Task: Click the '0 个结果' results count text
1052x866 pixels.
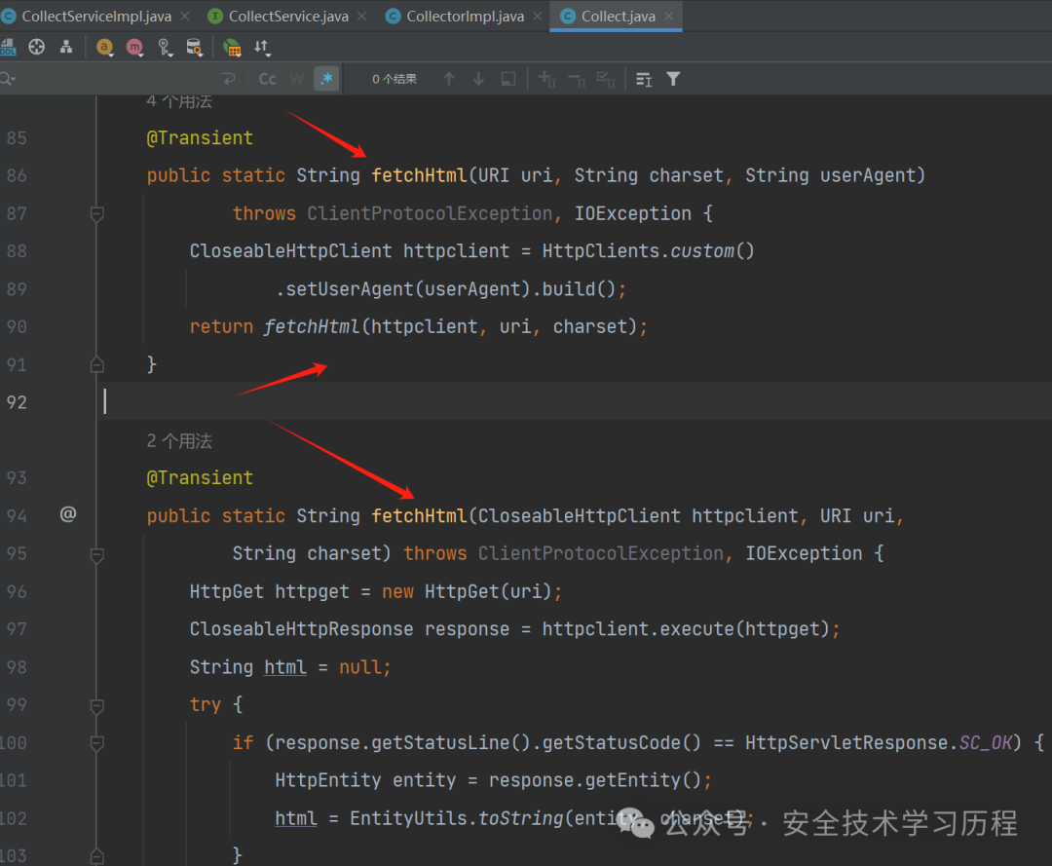Action: click(394, 79)
